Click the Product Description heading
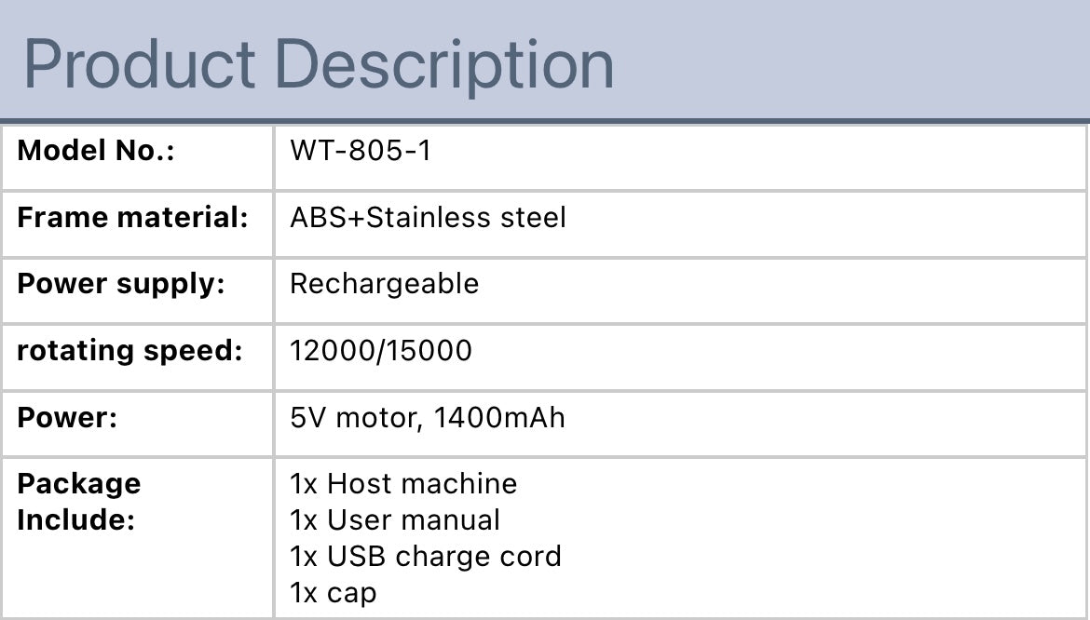 [318, 64]
